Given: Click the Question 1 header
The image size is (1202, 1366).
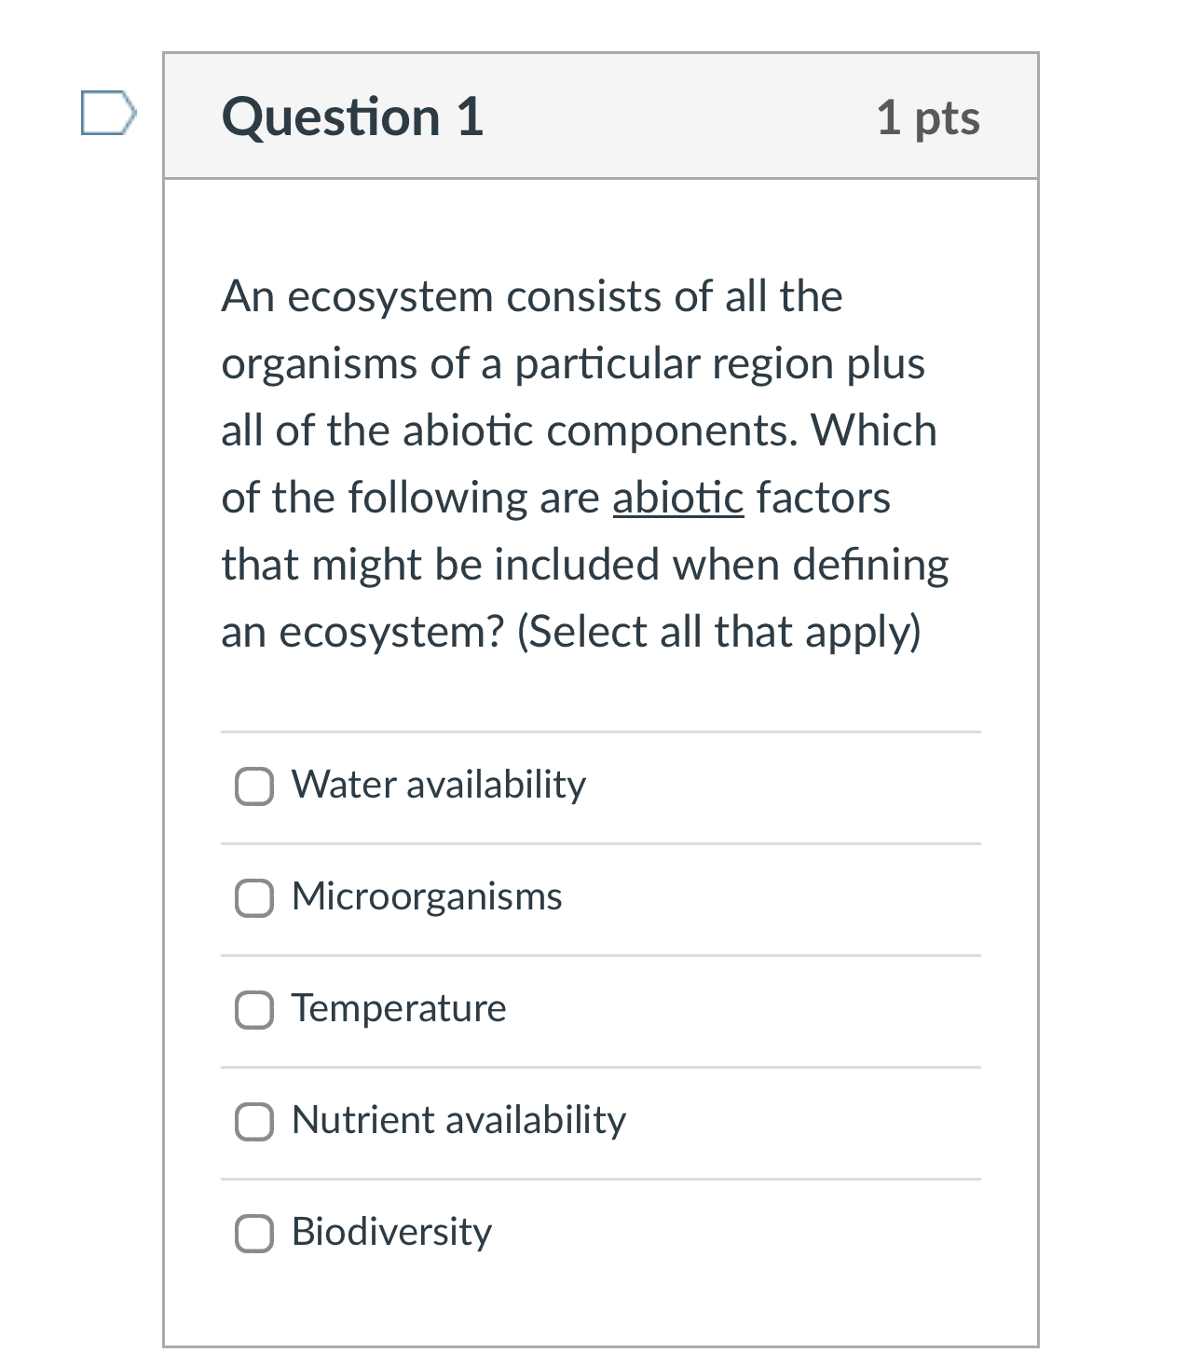Looking at the screenshot, I should 352,116.
